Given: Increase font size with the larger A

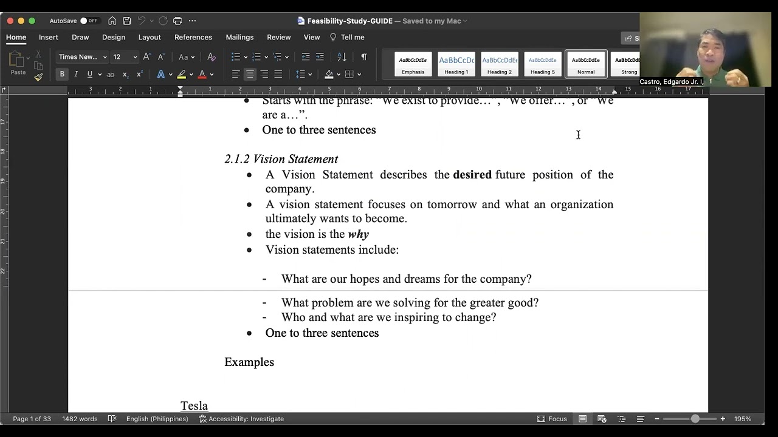Looking at the screenshot, I should pyautogui.click(x=146, y=56).
